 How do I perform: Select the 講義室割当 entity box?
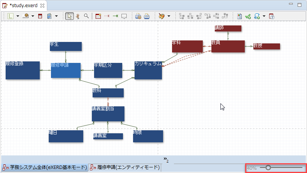108,114
